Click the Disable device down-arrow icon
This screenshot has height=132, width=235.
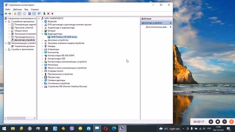tap(52, 14)
